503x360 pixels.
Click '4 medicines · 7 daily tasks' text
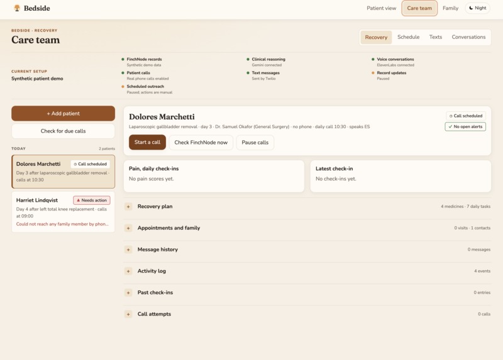click(465, 207)
